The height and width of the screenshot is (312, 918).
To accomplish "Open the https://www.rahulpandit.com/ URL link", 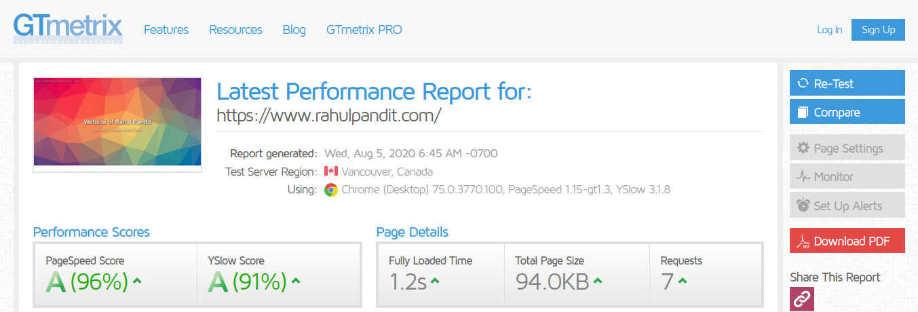I will coord(328,115).
